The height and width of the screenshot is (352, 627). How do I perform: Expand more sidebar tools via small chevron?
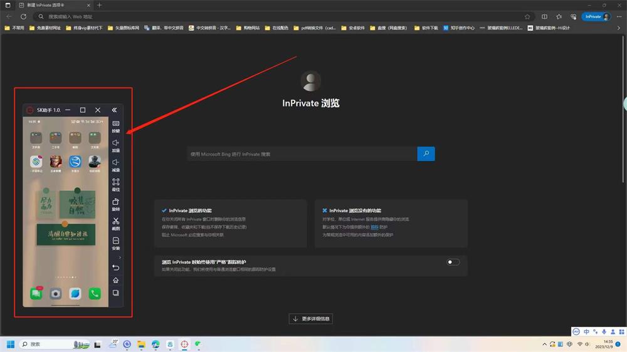point(120,257)
